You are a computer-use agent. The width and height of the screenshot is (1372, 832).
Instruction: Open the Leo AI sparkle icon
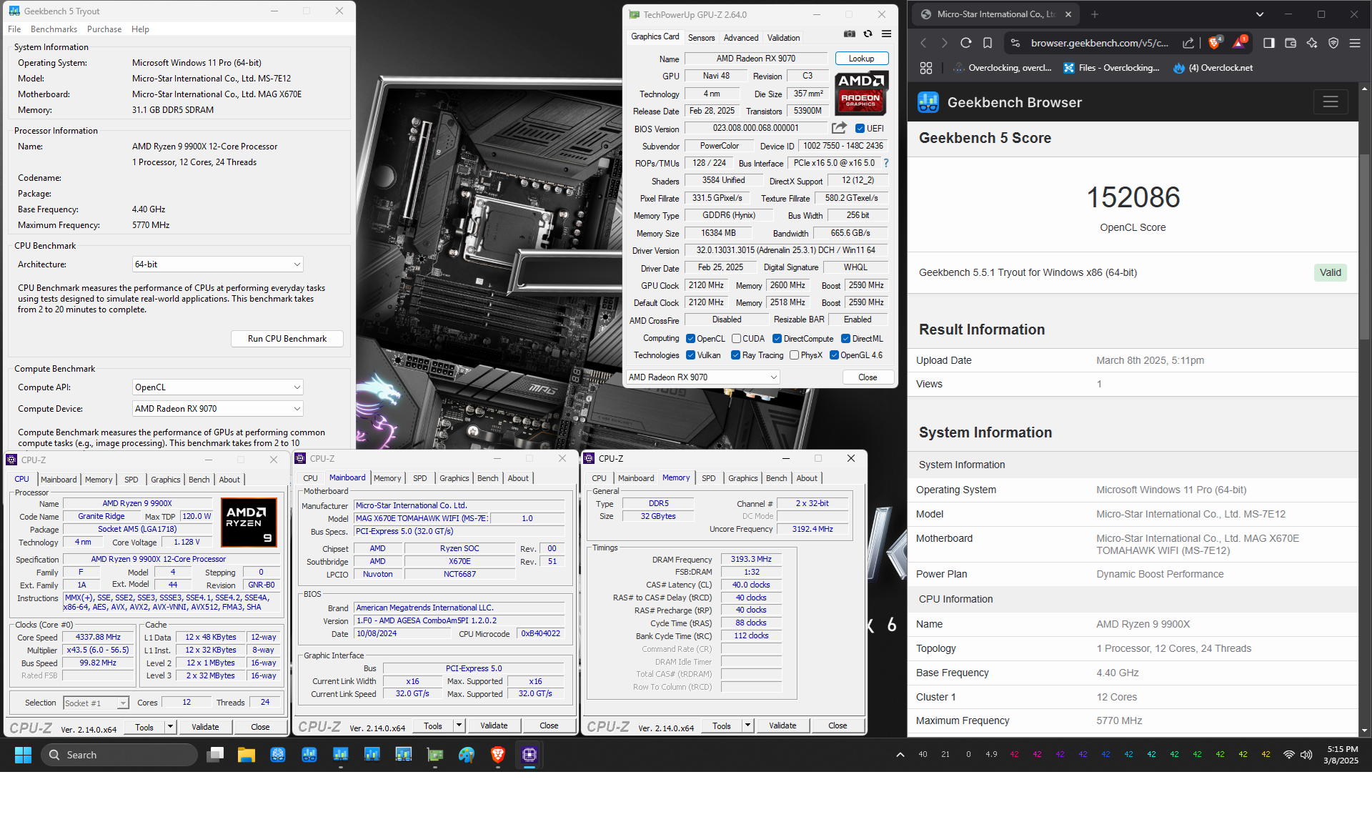pos(1312,43)
